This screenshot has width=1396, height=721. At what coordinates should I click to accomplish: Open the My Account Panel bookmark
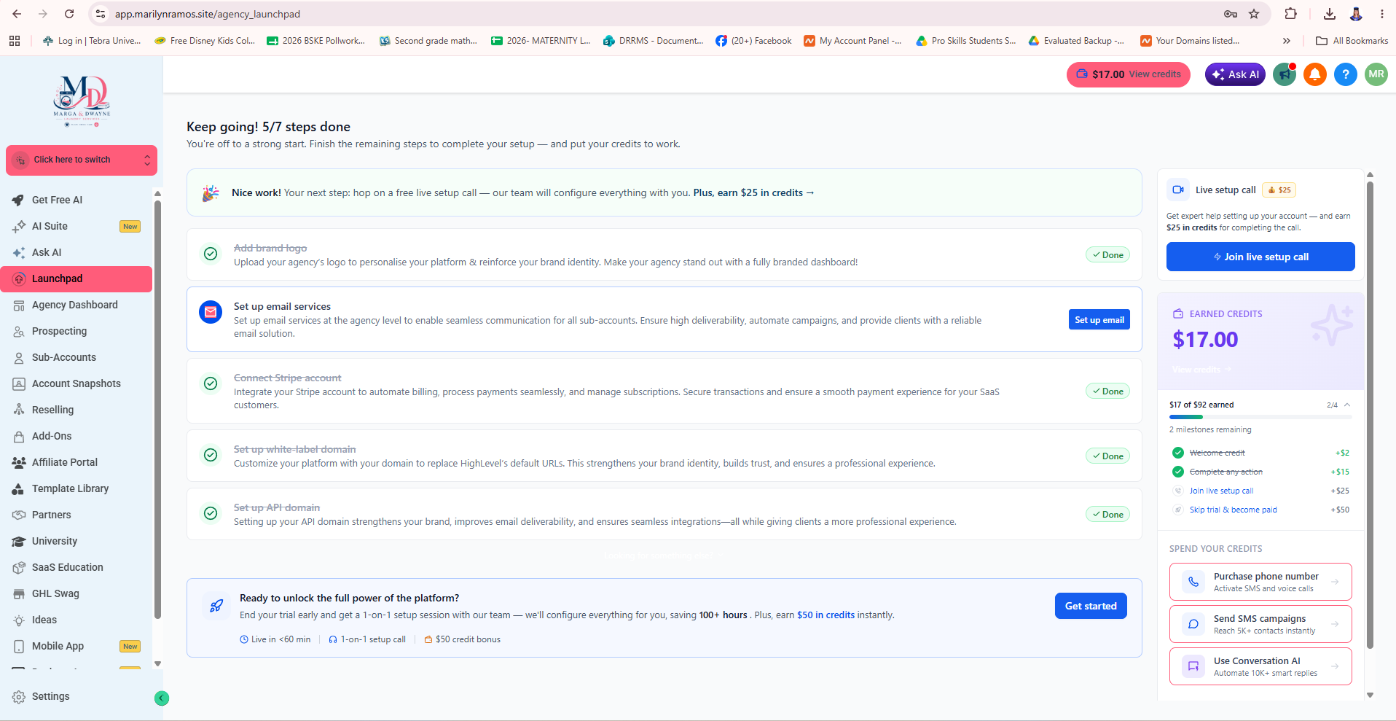pyautogui.click(x=852, y=41)
